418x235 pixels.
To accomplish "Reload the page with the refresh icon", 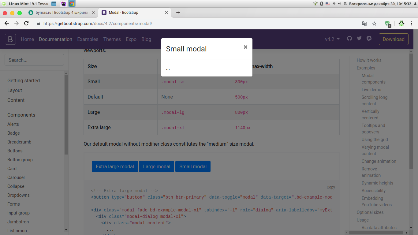I will 26,24.
